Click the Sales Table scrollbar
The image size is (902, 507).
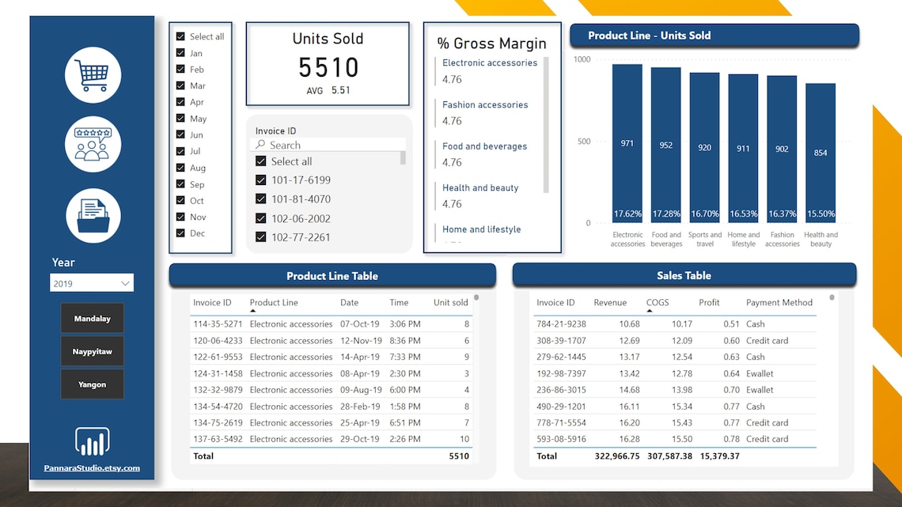click(832, 297)
